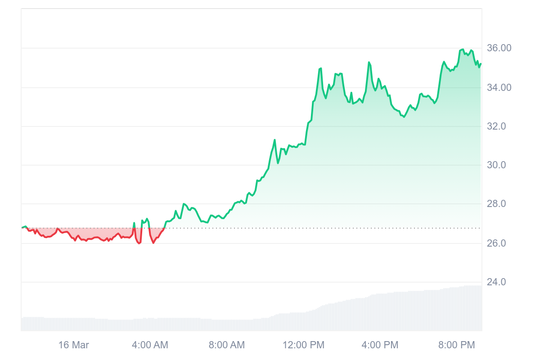Click the 28.0 price level label
The width and height of the screenshot is (540, 360).
pos(497,204)
